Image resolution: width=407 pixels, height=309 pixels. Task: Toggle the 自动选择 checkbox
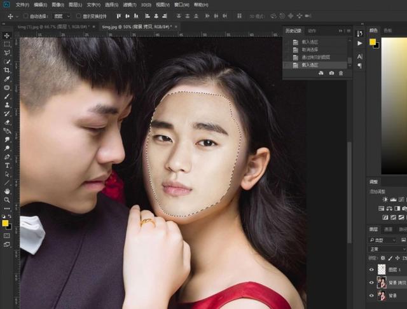coord(26,16)
